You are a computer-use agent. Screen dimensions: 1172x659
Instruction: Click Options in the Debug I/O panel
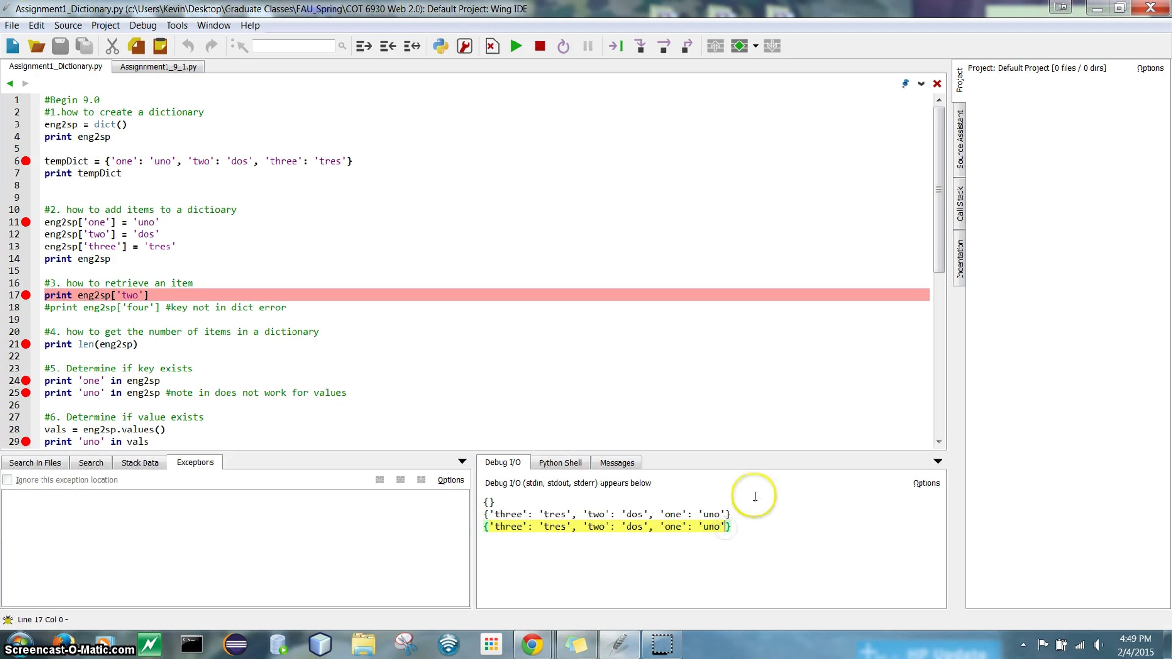click(926, 483)
